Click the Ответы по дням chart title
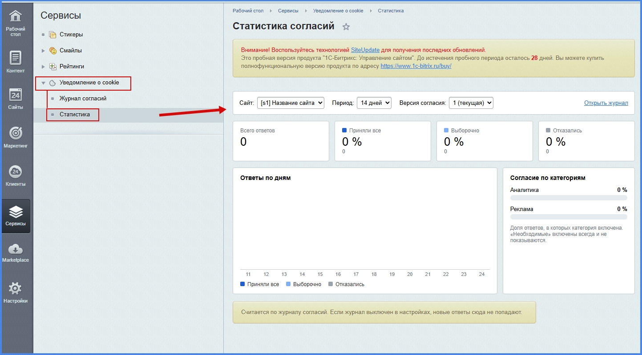The image size is (642, 355). tap(265, 178)
